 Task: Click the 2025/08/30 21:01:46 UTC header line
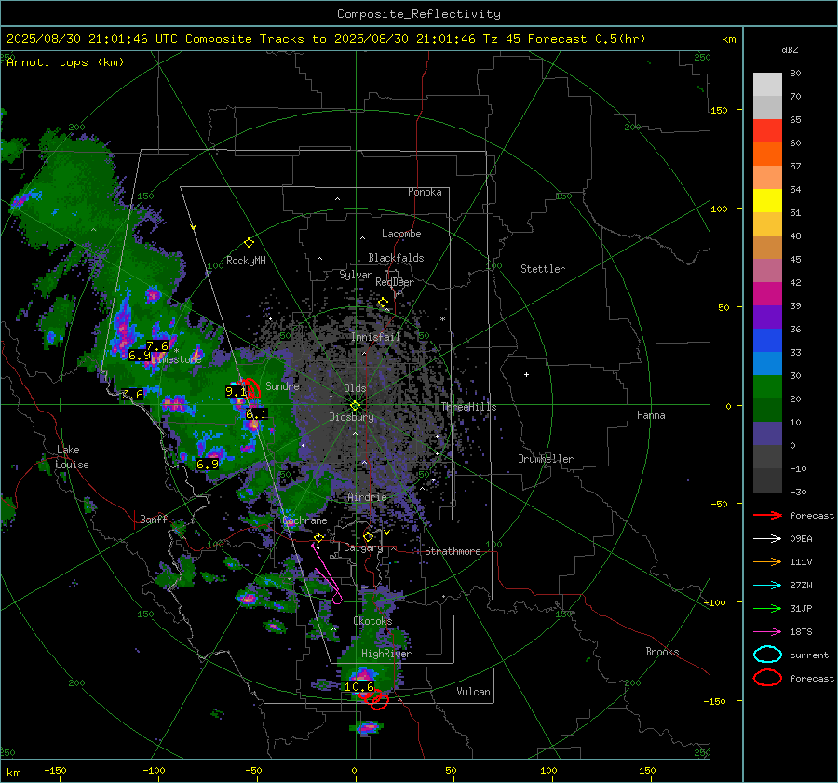326,39
